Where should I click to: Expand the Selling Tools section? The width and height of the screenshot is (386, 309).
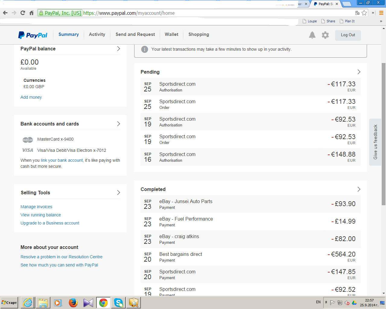coord(119,193)
